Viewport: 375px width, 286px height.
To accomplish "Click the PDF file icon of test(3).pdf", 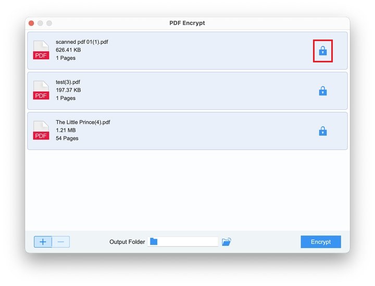I will pyautogui.click(x=41, y=90).
